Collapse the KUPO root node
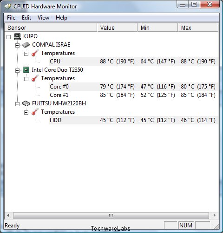Screen dimensions: 223x233 [x=8, y=37]
